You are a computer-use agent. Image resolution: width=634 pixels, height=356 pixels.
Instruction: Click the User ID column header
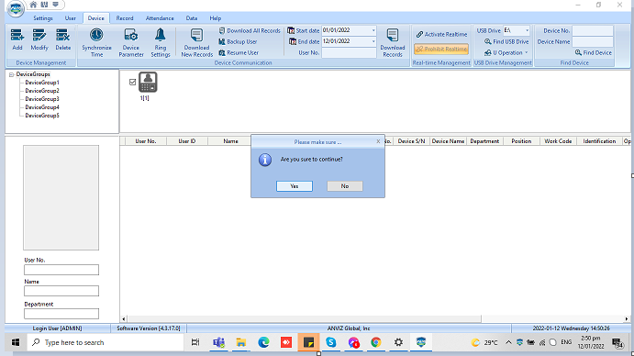click(187, 141)
